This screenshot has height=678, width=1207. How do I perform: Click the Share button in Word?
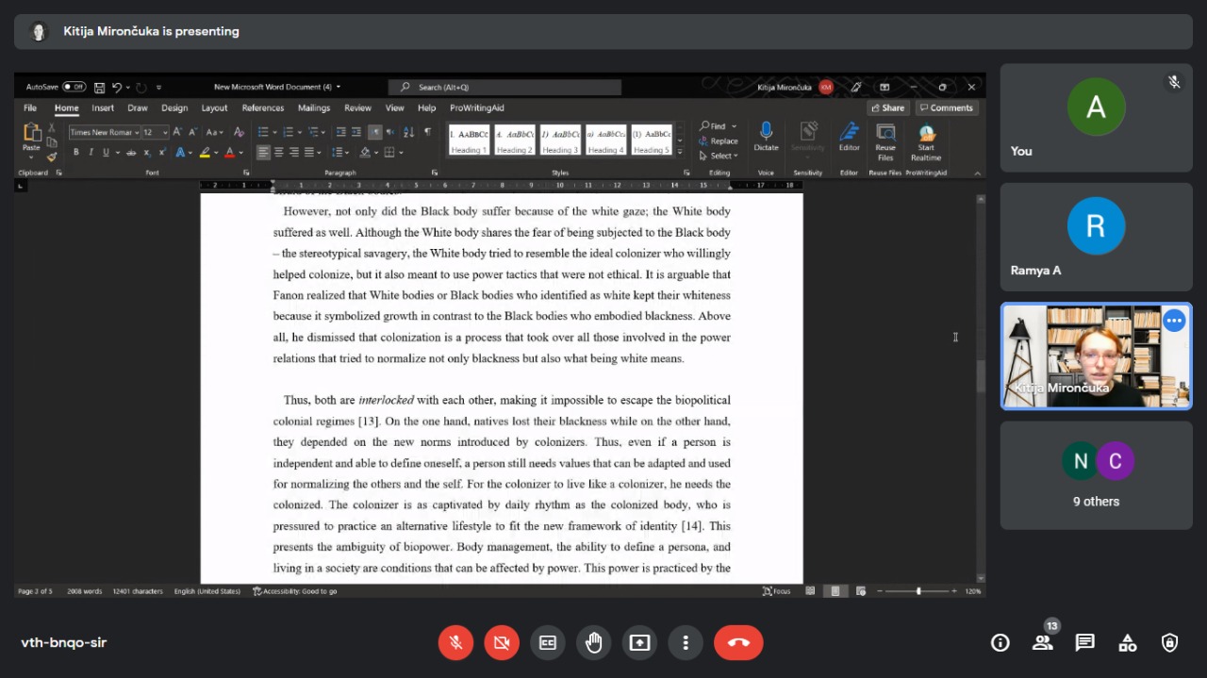[x=887, y=107]
